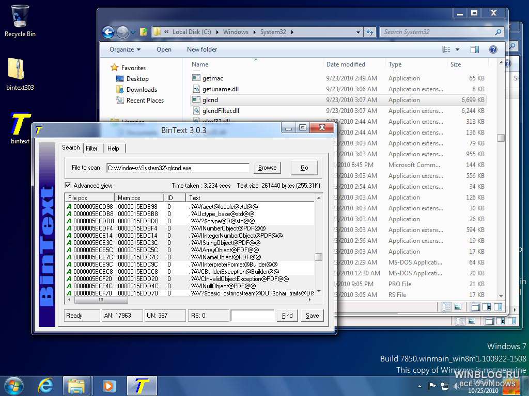This screenshot has width=529, height=396.
Task: Select the row with .?AVINumberObject@PDF@@
Action: pyautogui.click(x=190, y=228)
